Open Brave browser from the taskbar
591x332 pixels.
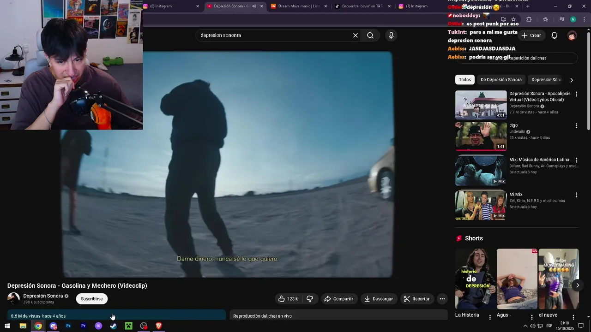pos(159,326)
